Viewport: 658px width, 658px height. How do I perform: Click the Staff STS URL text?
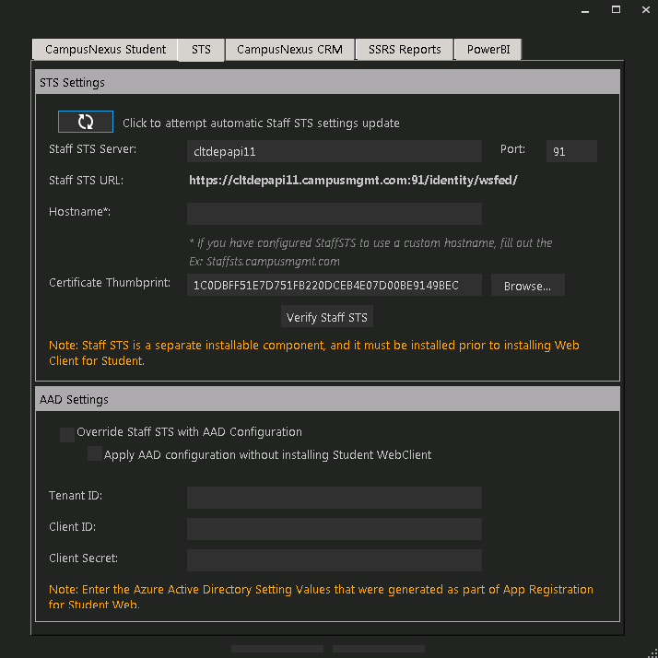353,181
